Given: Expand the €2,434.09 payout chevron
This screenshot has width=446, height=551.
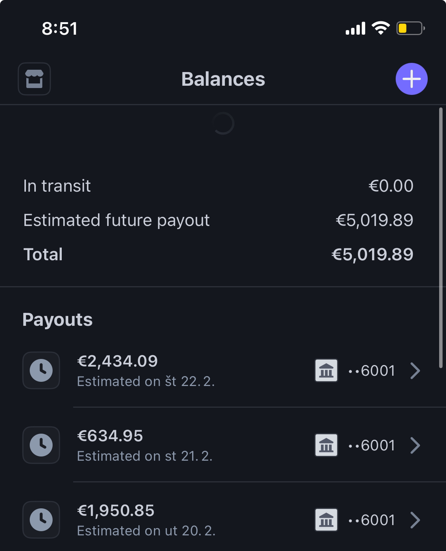Looking at the screenshot, I should [415, 370].
